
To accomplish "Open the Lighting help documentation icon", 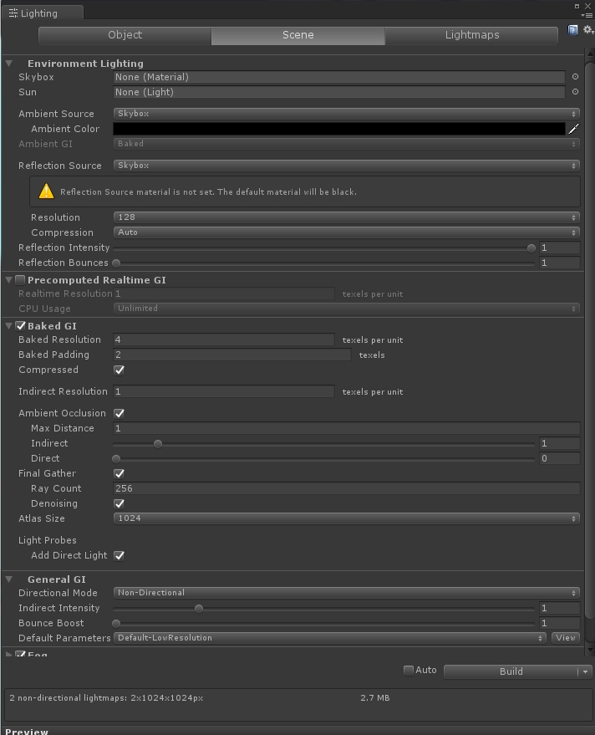I will (572, 30).
